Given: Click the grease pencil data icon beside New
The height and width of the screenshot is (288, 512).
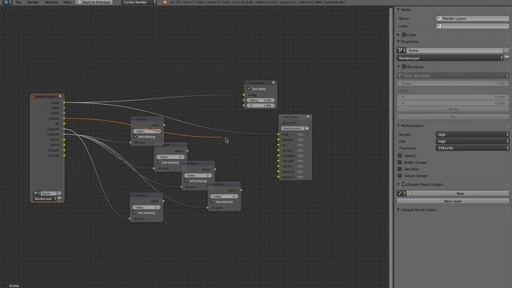Looking at the screenshot, I should click(402, 194).
